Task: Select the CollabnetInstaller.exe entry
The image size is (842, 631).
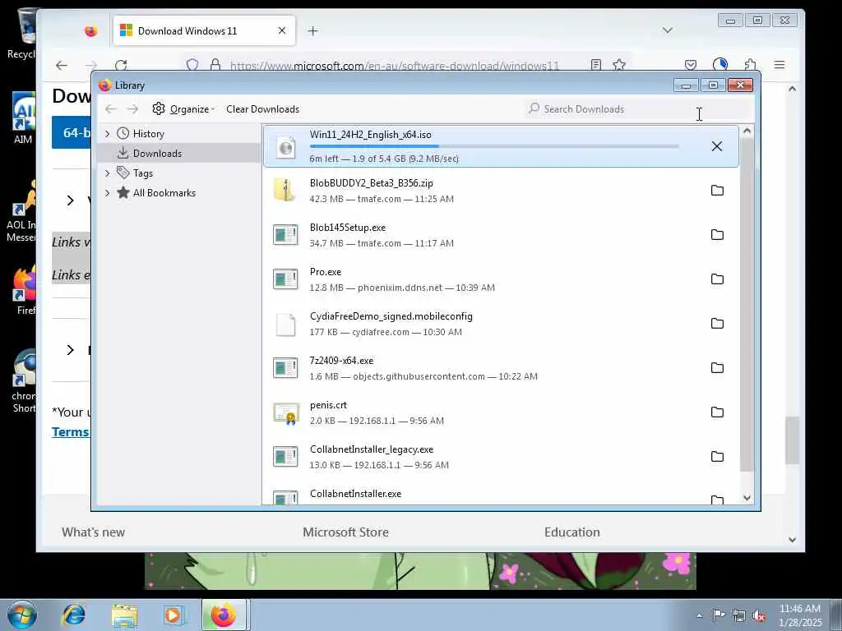Action: tap(500, 496)
